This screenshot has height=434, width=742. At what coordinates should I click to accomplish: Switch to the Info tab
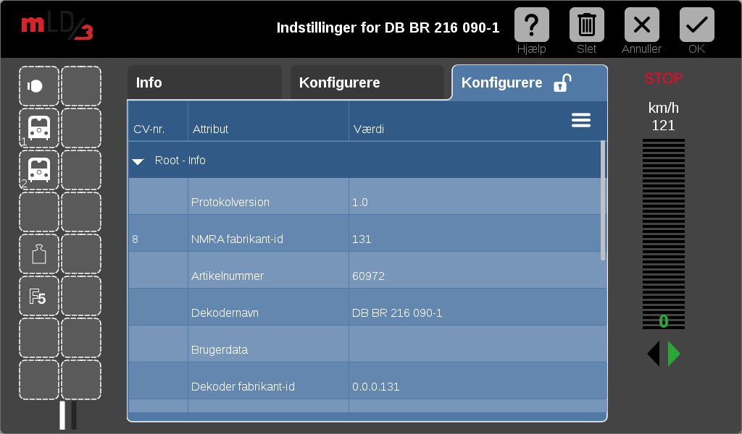[x=204, y=82]
